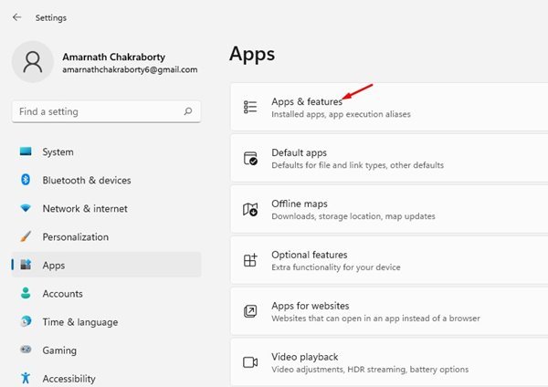Click the back arrow icon
Image resolution: width=548 pixels, height=387 pixels.
[16, 17]
